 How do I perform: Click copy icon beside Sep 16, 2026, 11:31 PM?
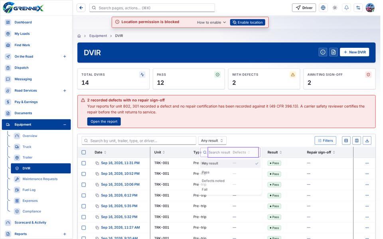[97, 163]
